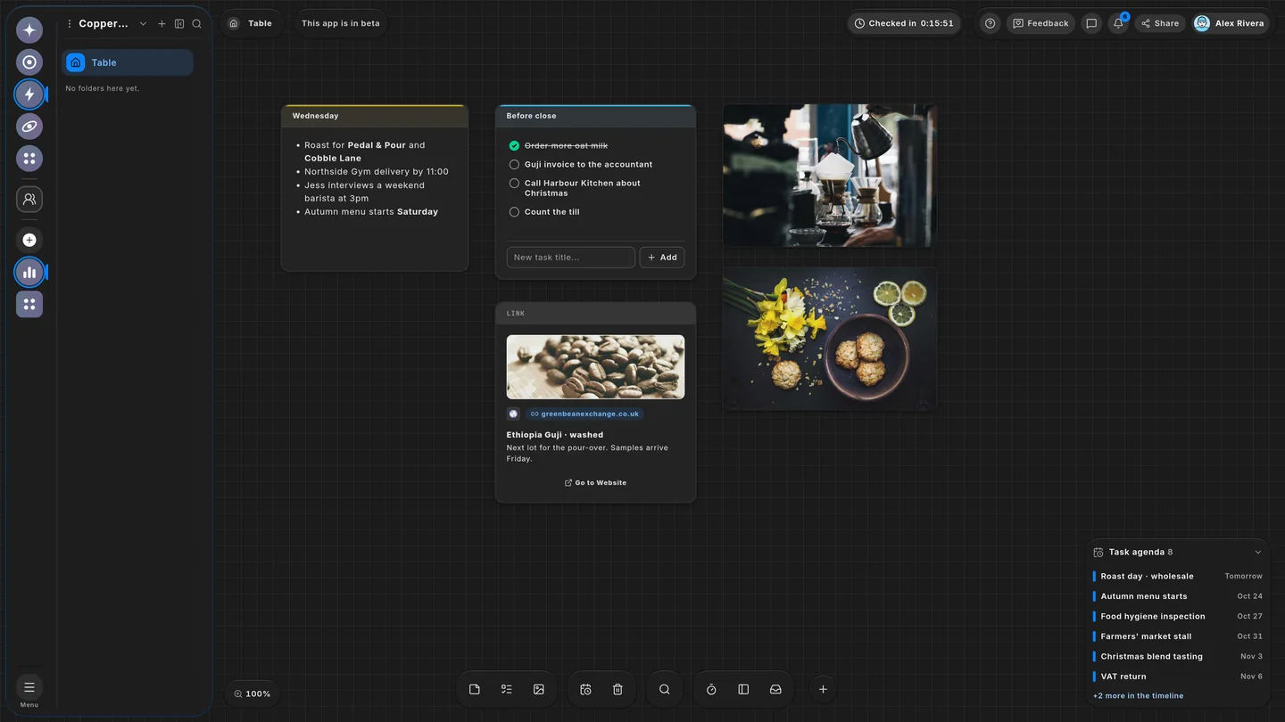This screenshot has height=722, width=1285.
Task: Open the sparkle star workspace icon
Action: point(29,30)
